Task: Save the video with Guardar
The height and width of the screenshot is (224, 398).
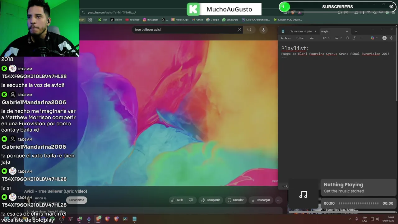Action: point(235,200)
